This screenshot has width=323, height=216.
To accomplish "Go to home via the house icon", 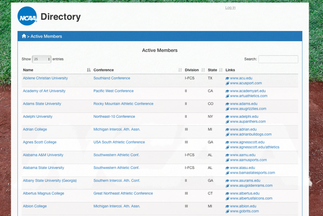I will pyautogui.click(x=24, y=36).
